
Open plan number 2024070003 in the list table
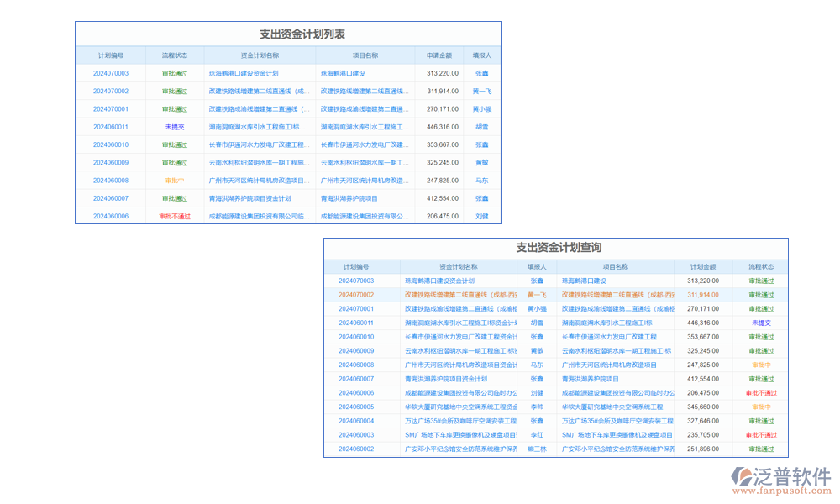[109, 72]
